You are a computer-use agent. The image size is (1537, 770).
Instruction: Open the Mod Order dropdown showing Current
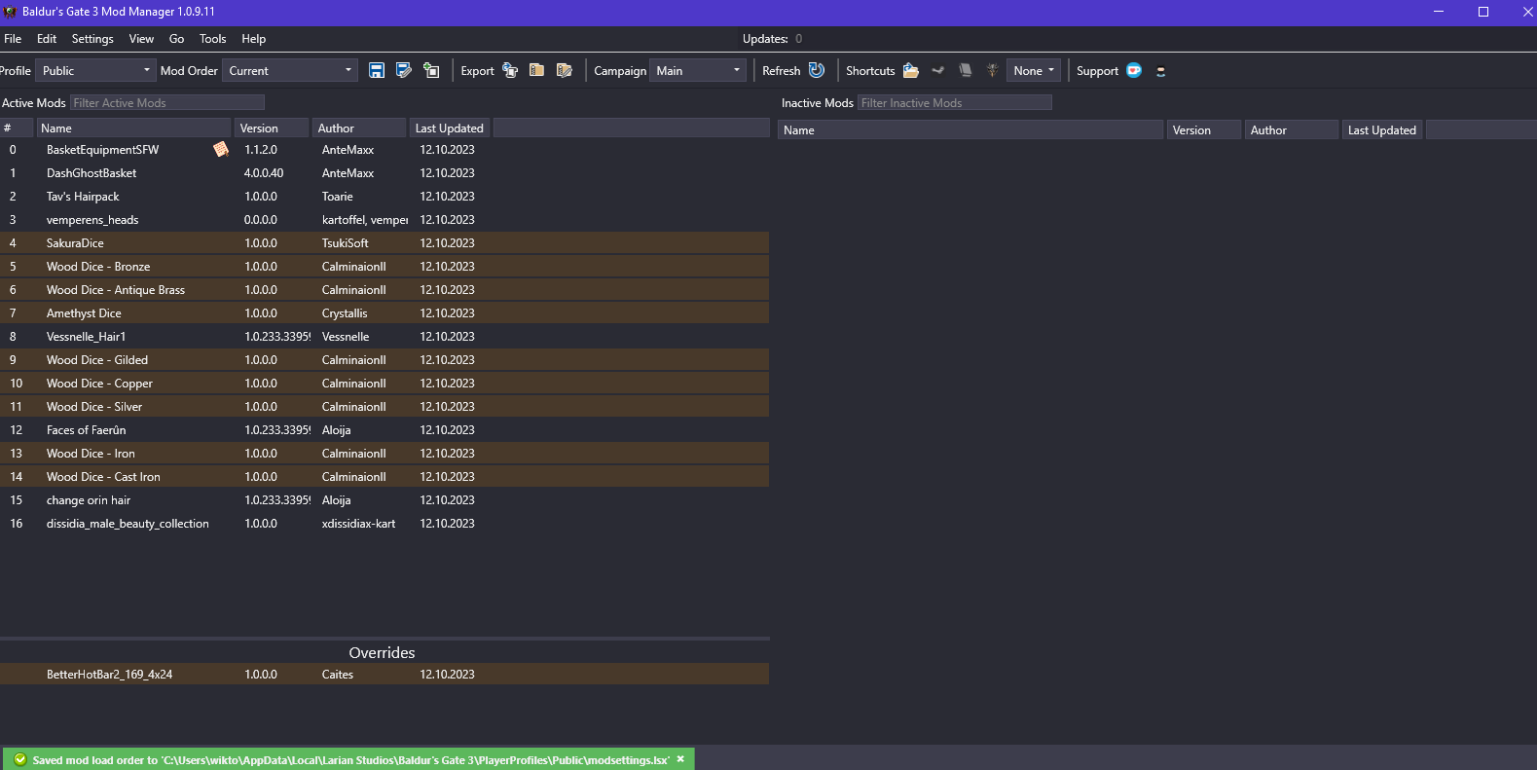290,70
